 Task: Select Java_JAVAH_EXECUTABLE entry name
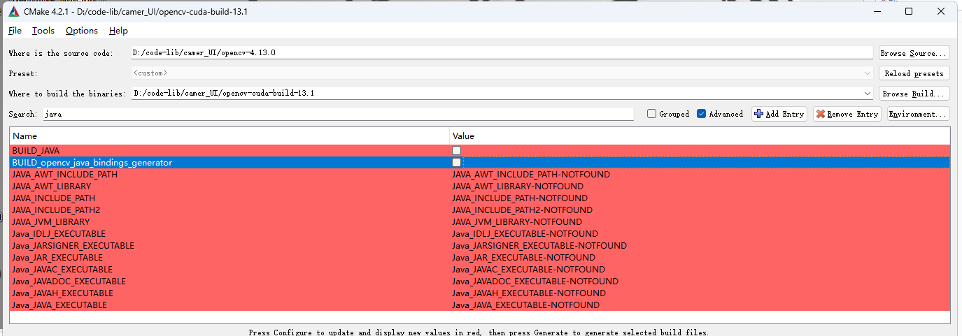point(62,293)
